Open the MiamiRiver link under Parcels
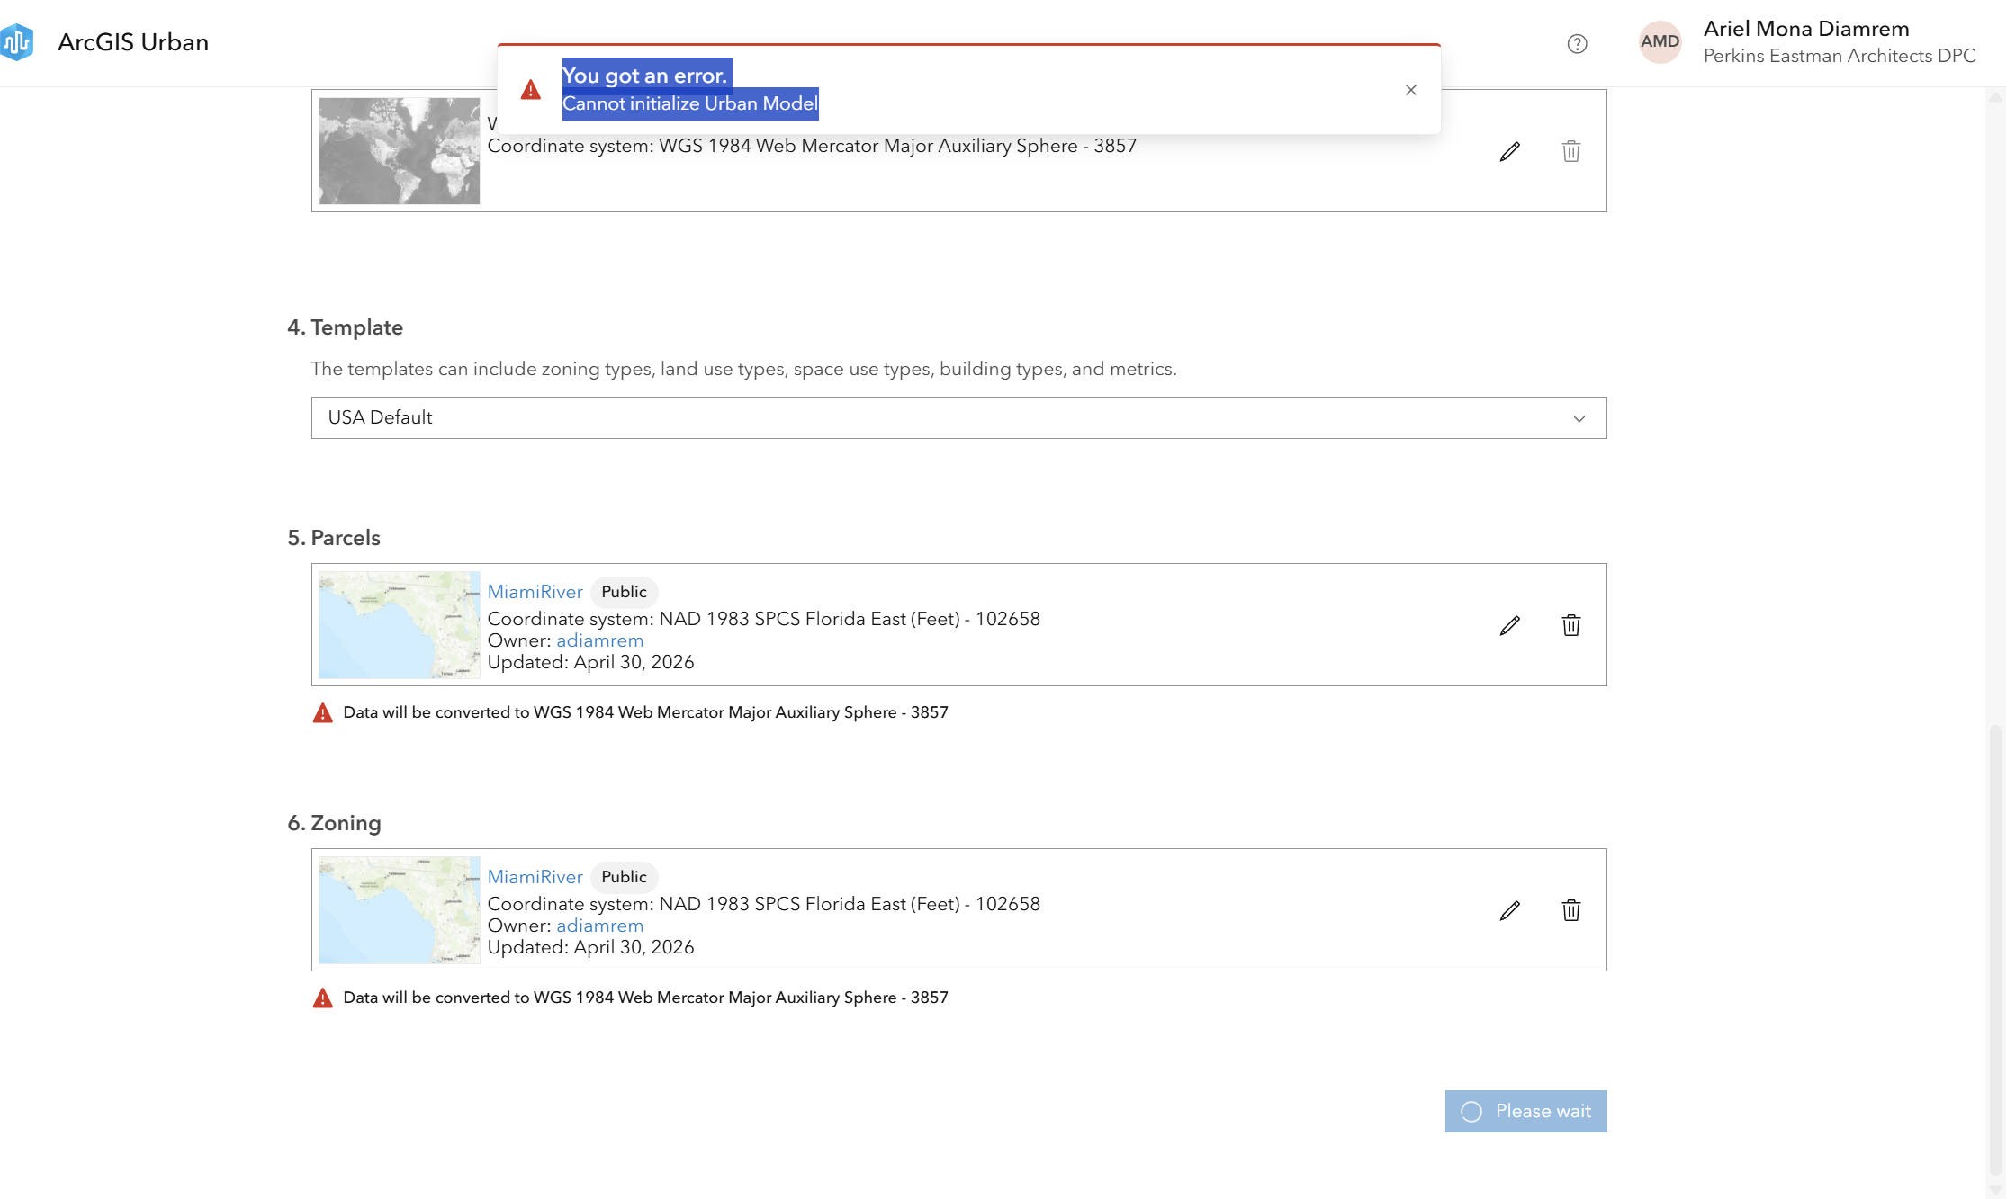2006x1199 pixels. click(x=535, y=592)
